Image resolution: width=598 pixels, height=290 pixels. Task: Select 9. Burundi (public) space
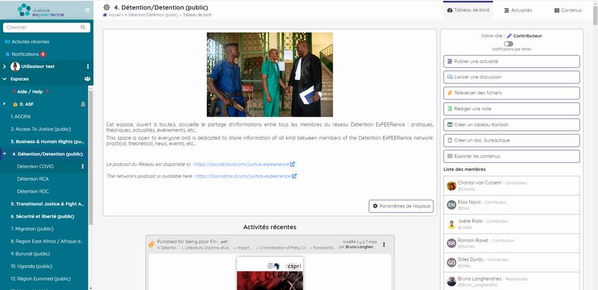pyautogui.click(x=31, y=254)
